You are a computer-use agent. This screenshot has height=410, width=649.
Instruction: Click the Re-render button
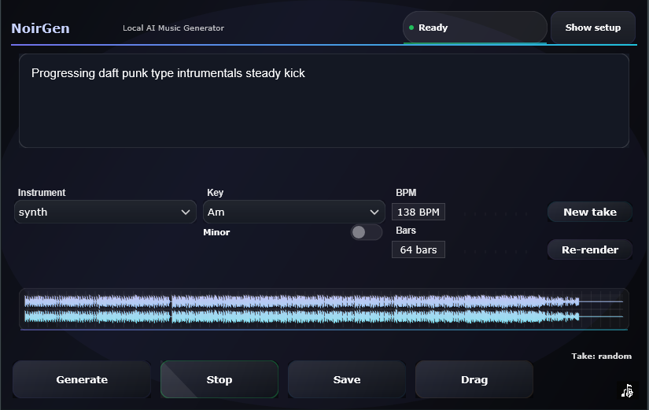tap(590, 249)
